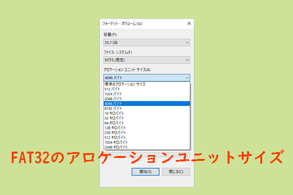Screen dimensions: 293x195
Task: Open the 容量 (capacity) dropdown
Action: click(146, 43)
